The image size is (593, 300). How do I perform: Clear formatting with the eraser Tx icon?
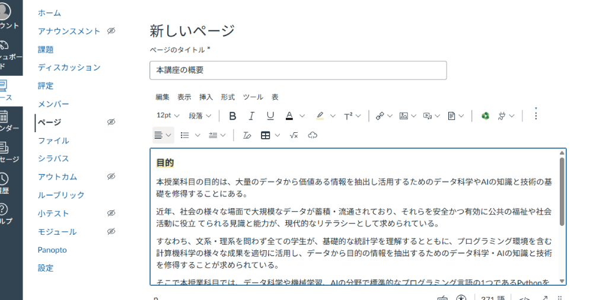[247, 135]
